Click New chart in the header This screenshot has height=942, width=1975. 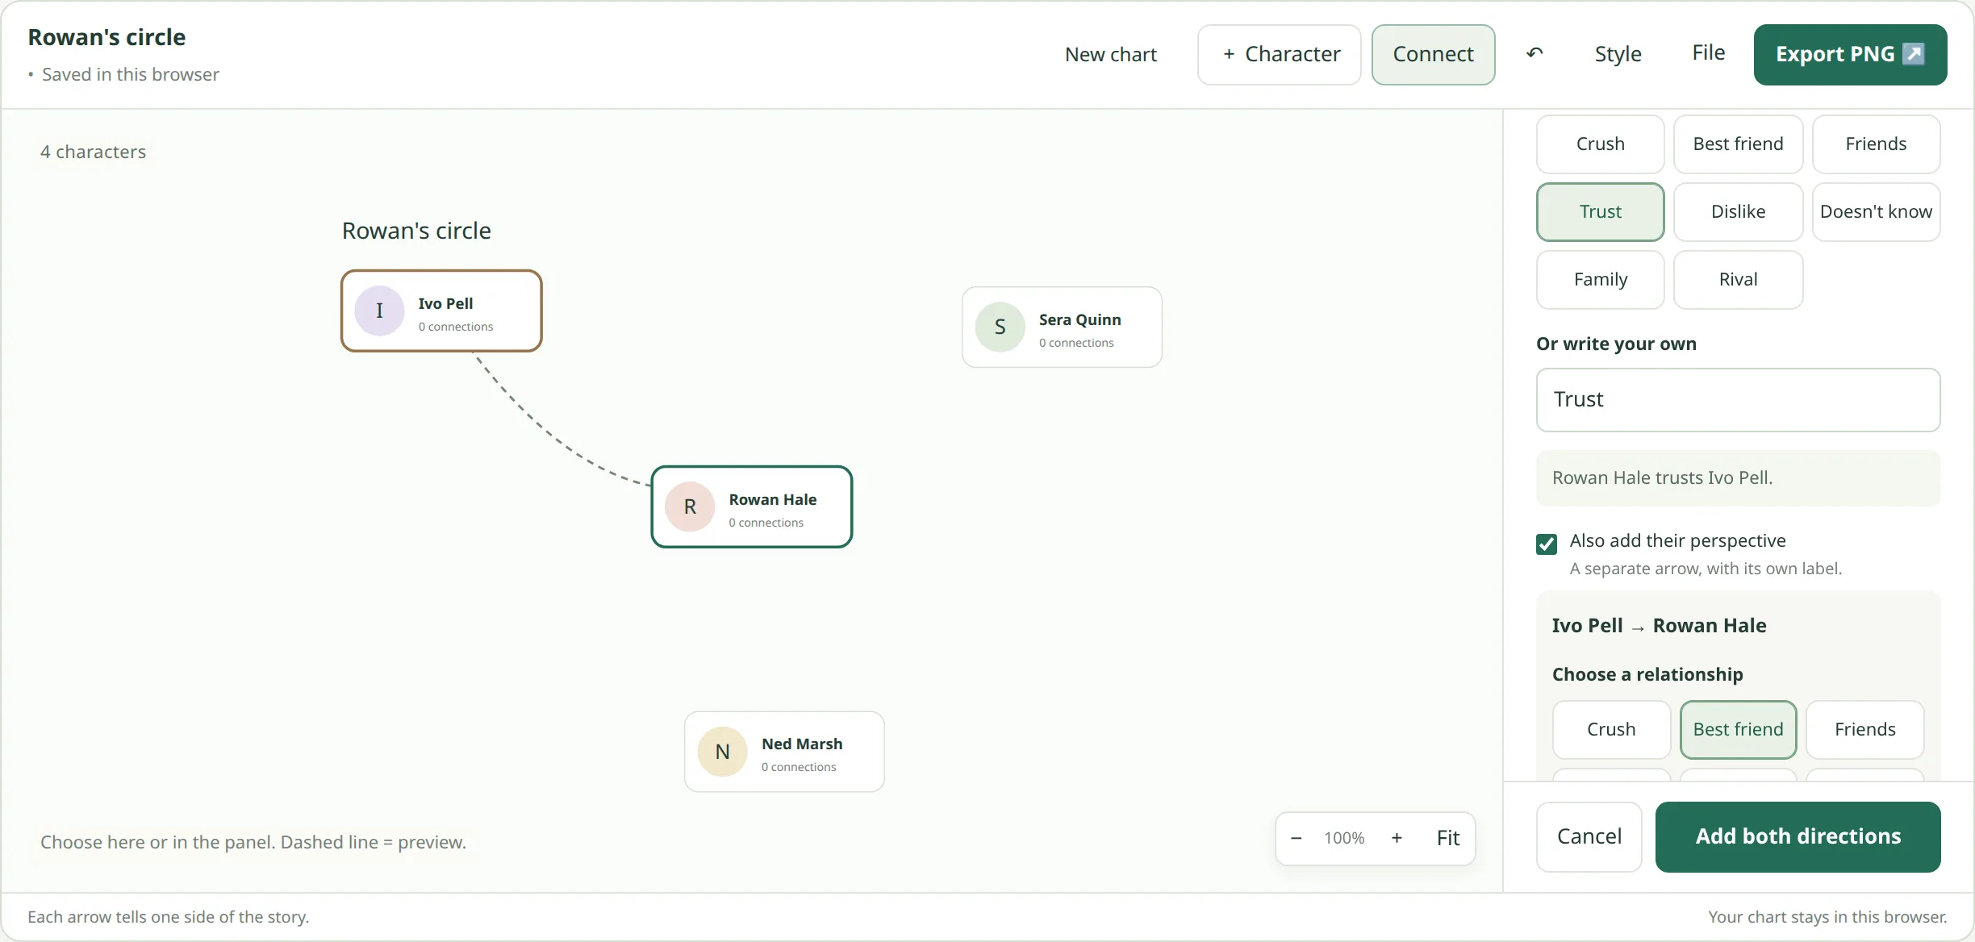[1110, 54]
